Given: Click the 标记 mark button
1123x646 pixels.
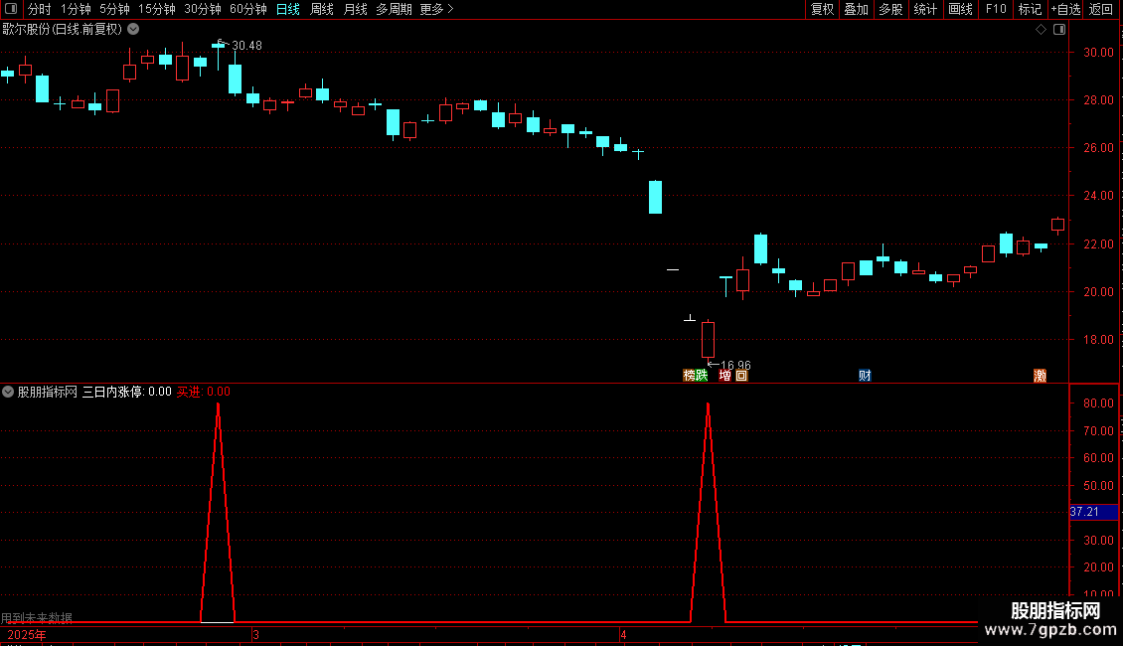Looking at the screenshot, I should pos(1030,9).
